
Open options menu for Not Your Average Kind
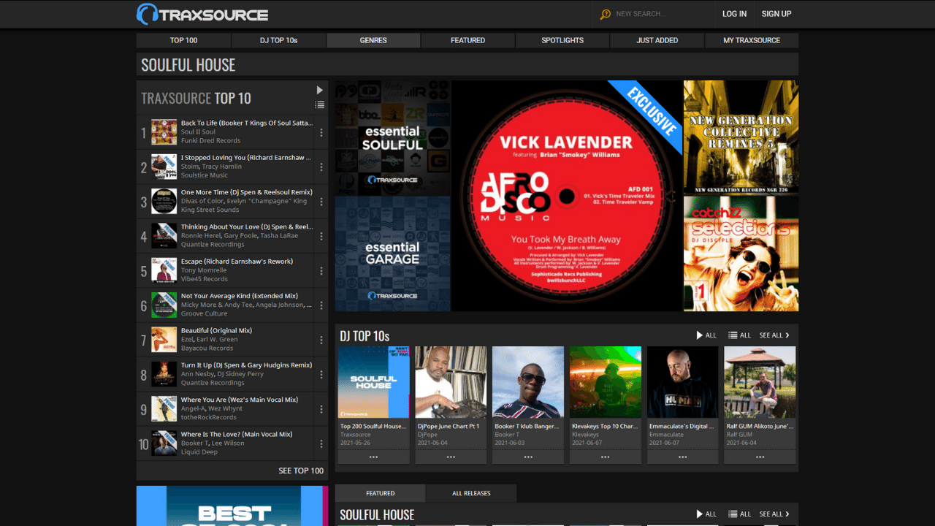pos(321,305)
